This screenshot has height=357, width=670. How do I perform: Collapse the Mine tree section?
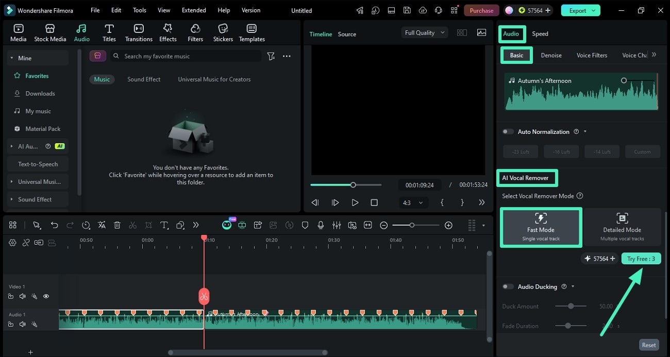(x=11, y=58)
